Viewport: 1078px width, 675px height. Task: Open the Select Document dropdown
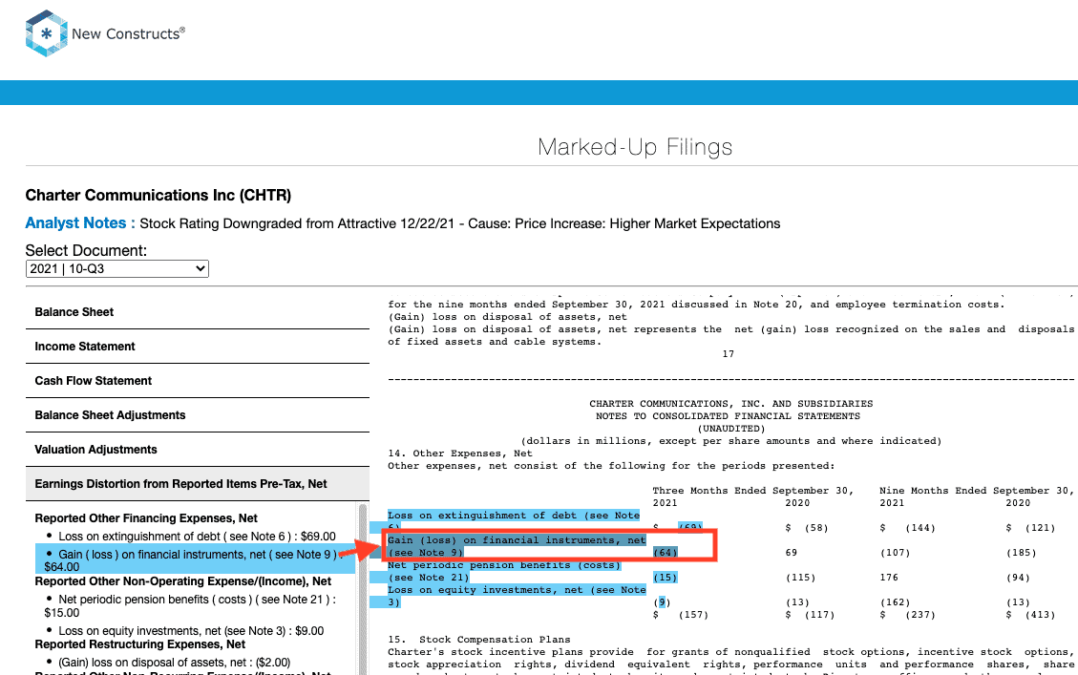[116, 269]
